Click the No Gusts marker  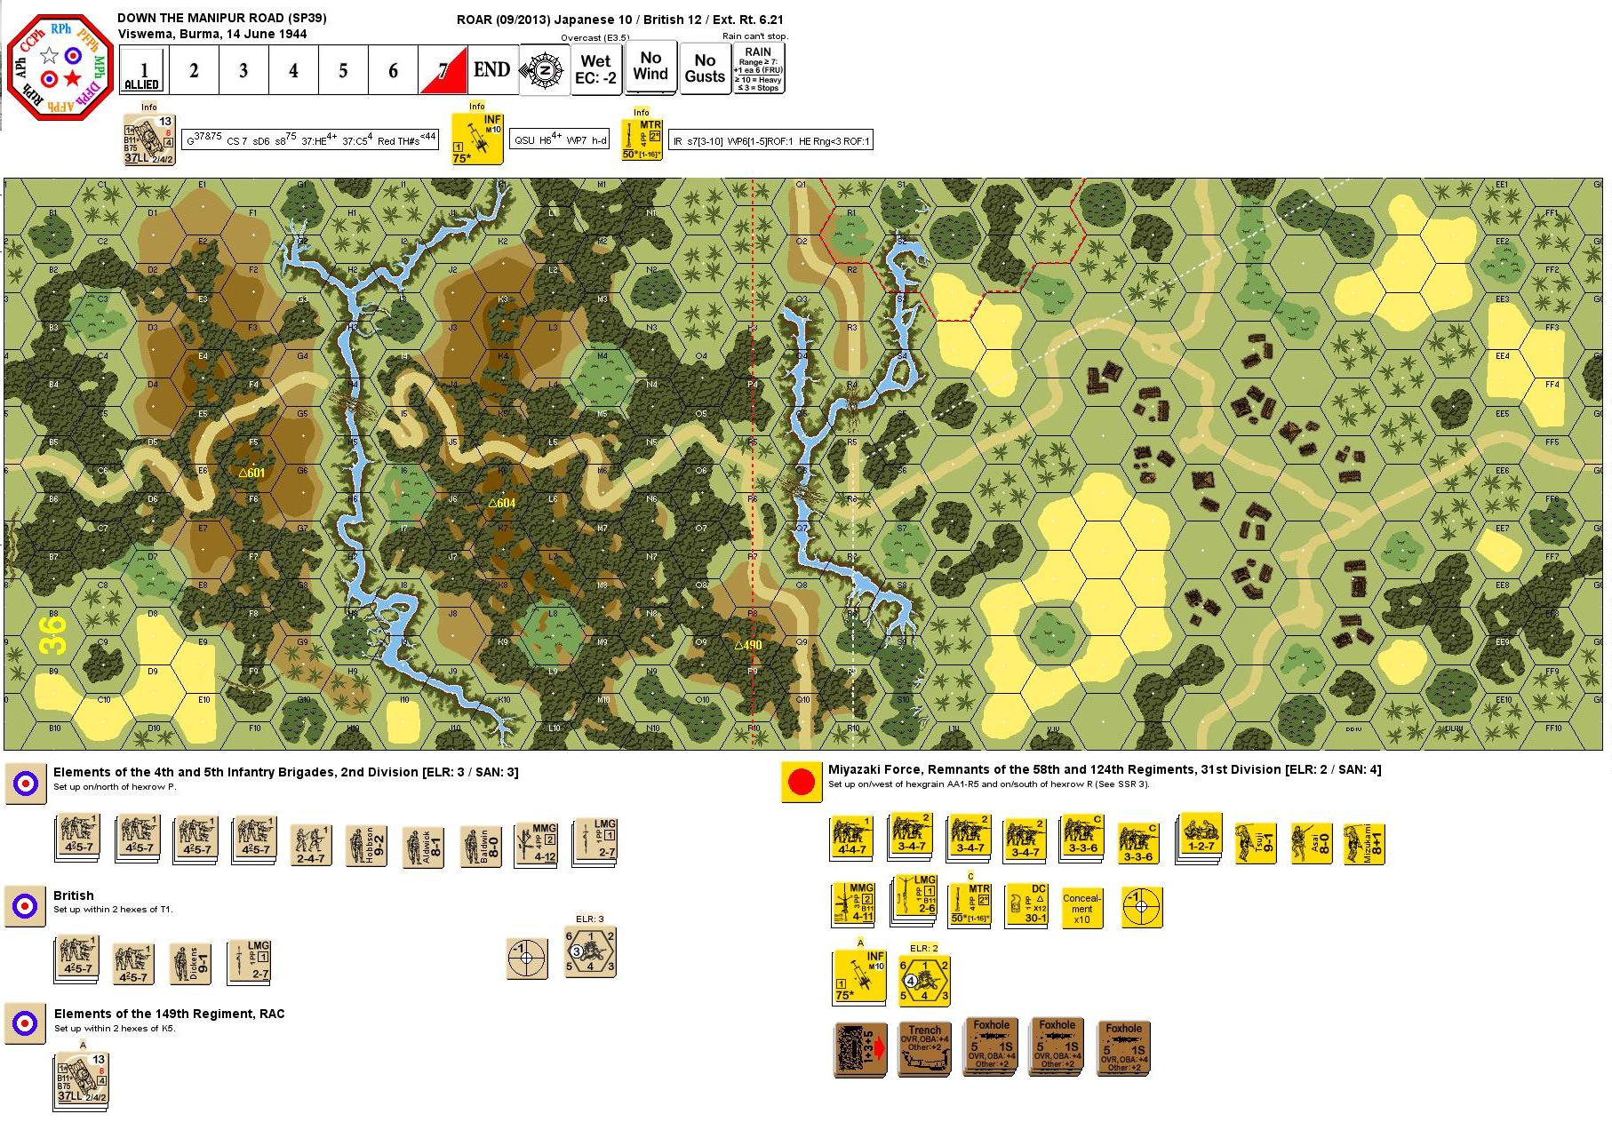[x=705, y=68]
